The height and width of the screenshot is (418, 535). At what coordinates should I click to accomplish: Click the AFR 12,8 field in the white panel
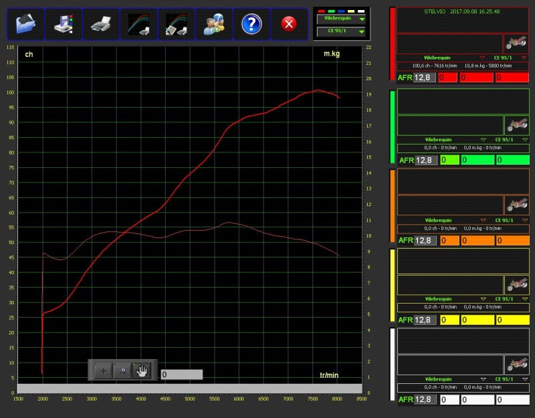[x=425, y=399]
